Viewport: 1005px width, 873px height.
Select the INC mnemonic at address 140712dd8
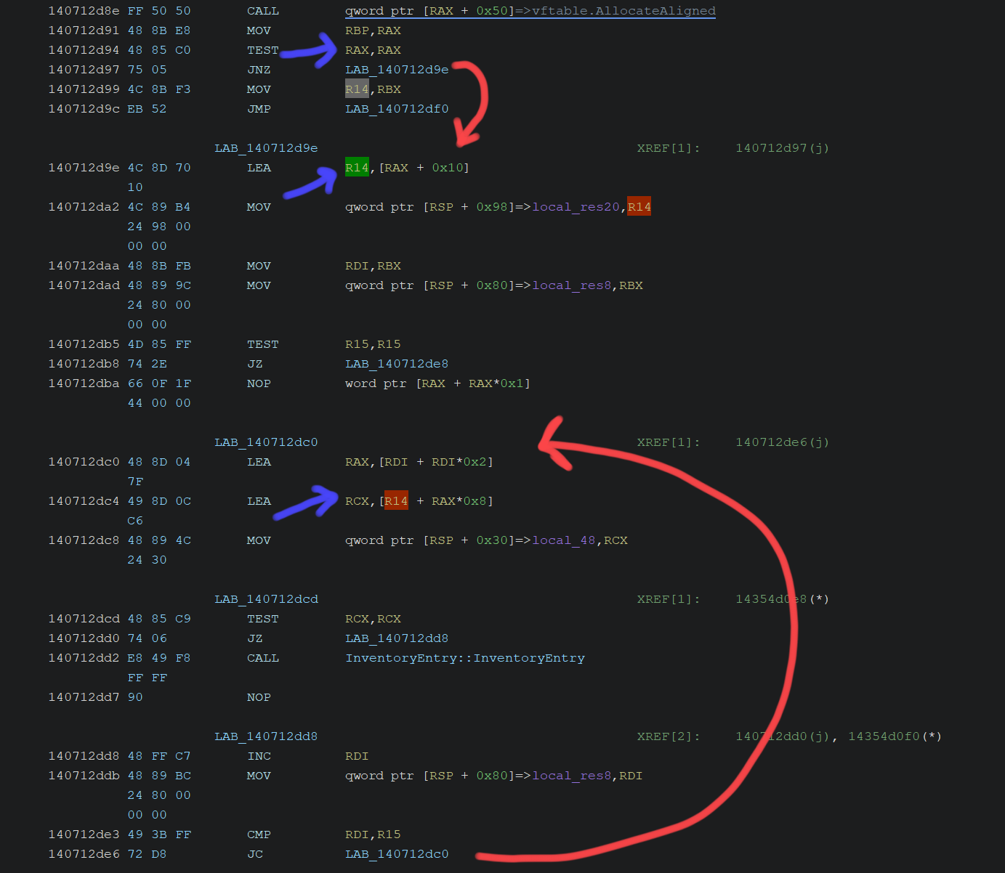click(259, 756)
